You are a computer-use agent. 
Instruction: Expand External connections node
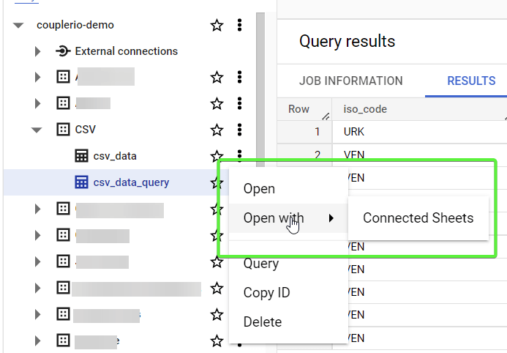click(x=38, y=51)
